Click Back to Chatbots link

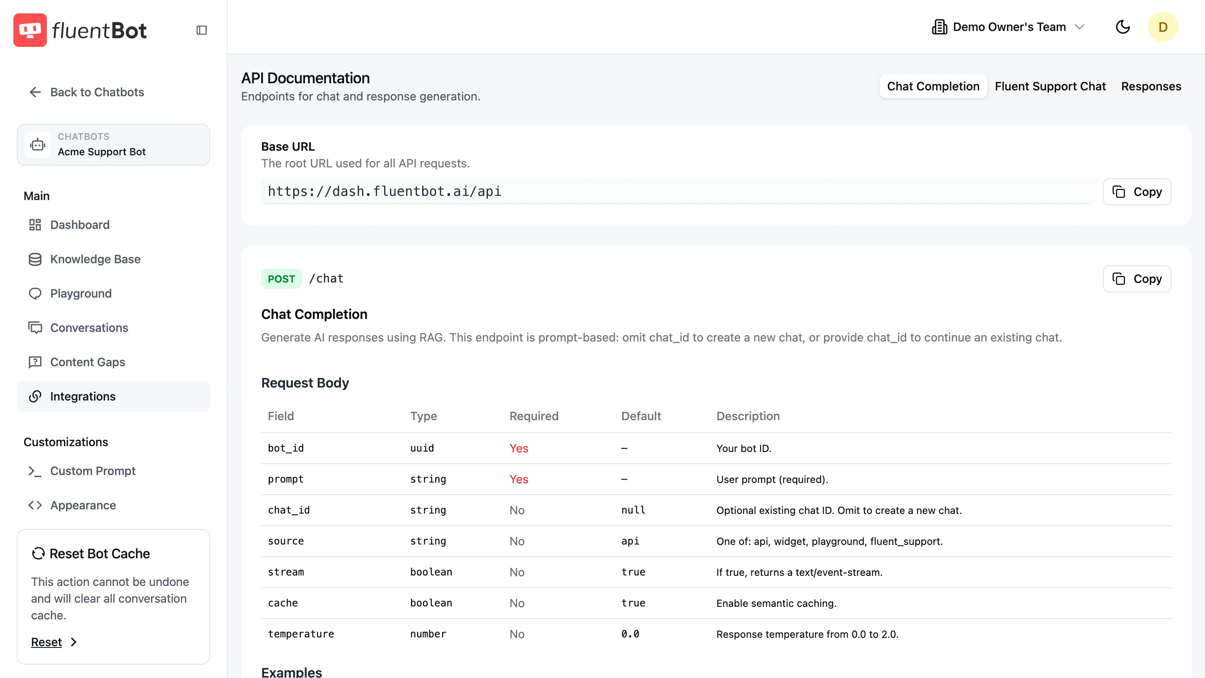[87, 92]
